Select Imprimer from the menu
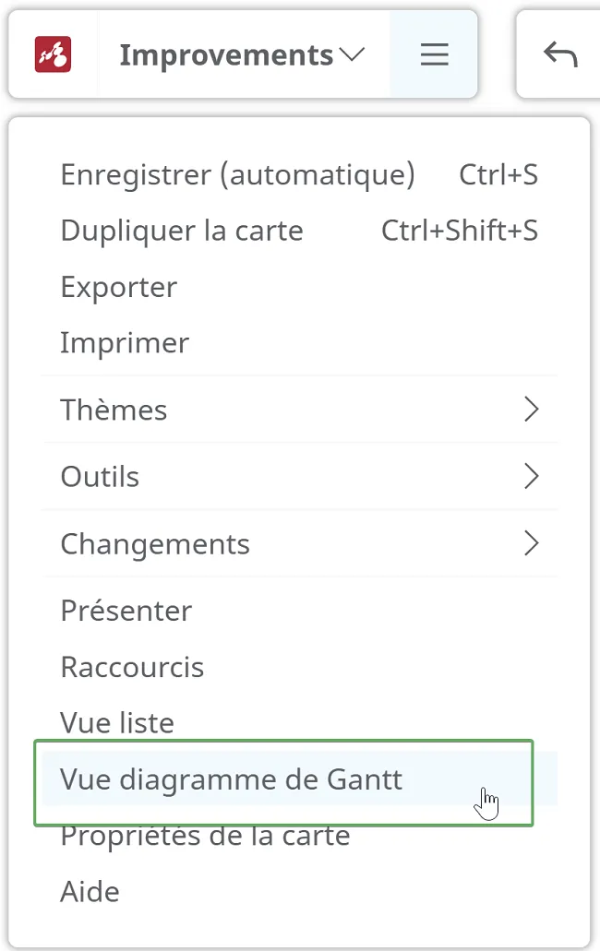 tap(300, 343)
